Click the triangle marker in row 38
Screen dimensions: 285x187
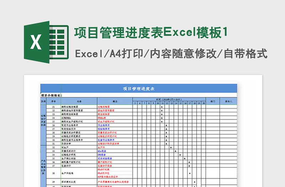(190, 173)
